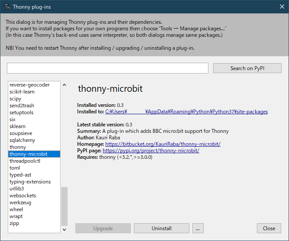289x241 pixels.
Task: Select typing-extensions in the package list
Action: pos(34,182)
